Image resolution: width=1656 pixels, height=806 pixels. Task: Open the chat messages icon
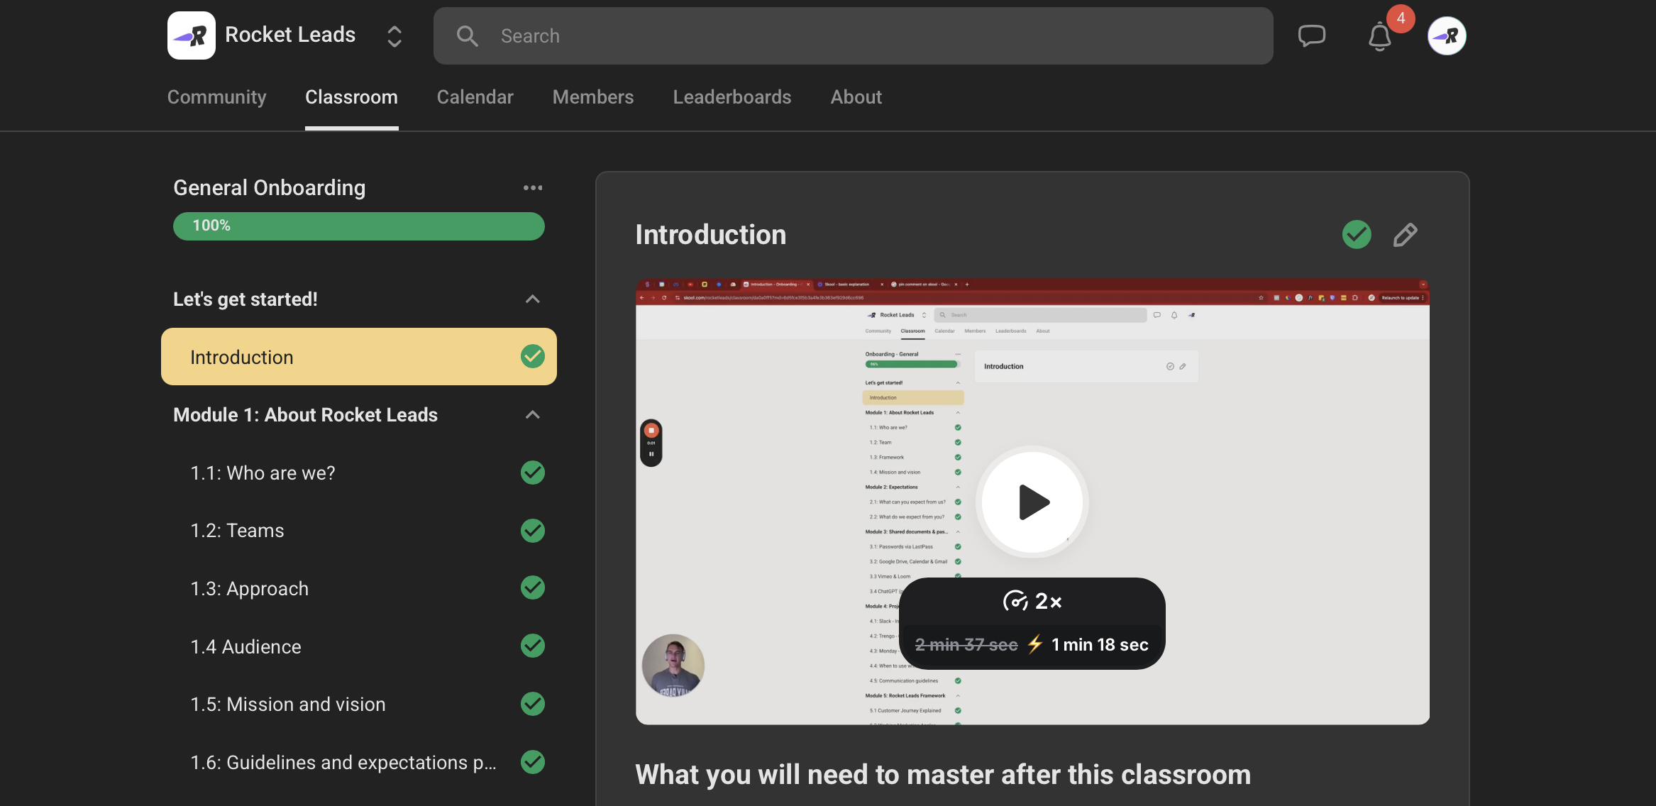point(1311,35)
